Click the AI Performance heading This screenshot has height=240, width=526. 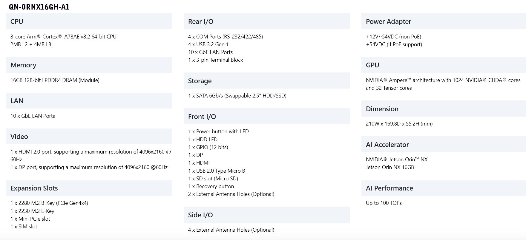pyautogui.click(x=444, y=188)
